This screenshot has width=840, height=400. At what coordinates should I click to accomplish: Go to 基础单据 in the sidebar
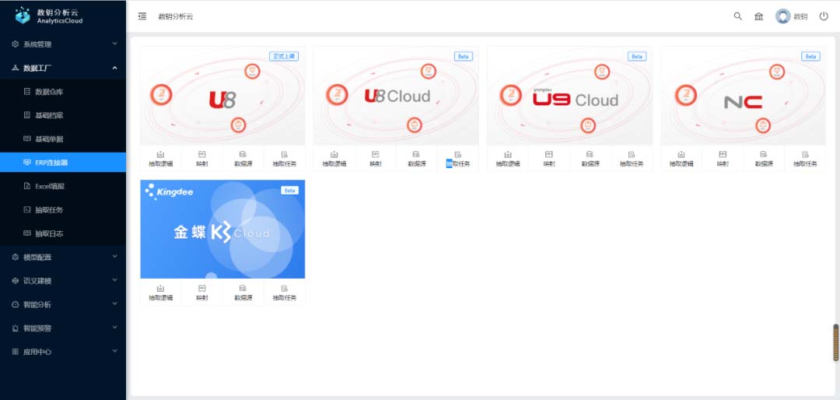click(x=63, y=139)
